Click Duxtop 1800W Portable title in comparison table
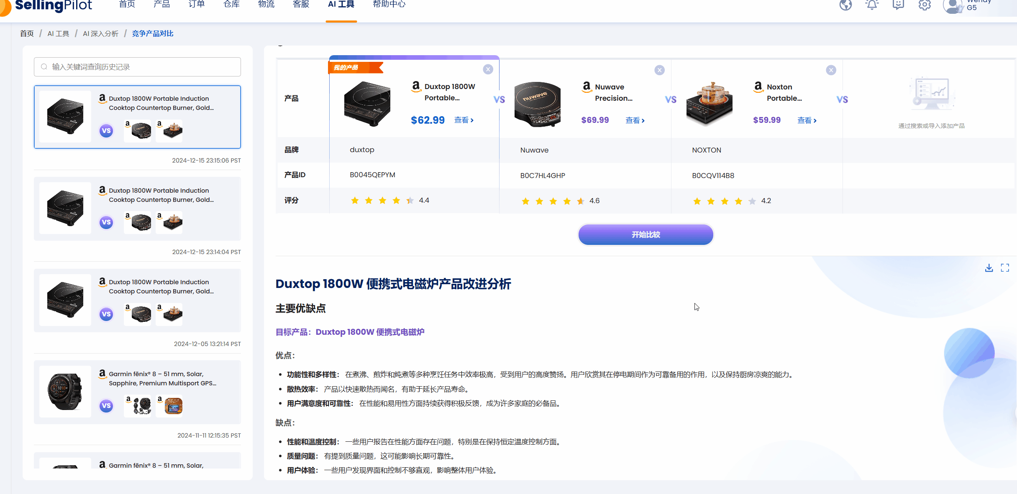The width and height of the screenshot is (1017, 494). tap(450, 92)
